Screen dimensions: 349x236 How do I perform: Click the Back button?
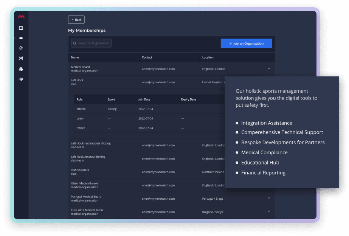coord(76,20)
